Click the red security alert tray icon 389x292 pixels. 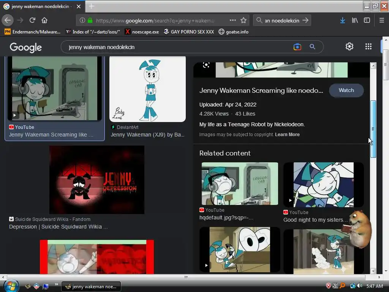pyautogui.click(x=329, y=286)
